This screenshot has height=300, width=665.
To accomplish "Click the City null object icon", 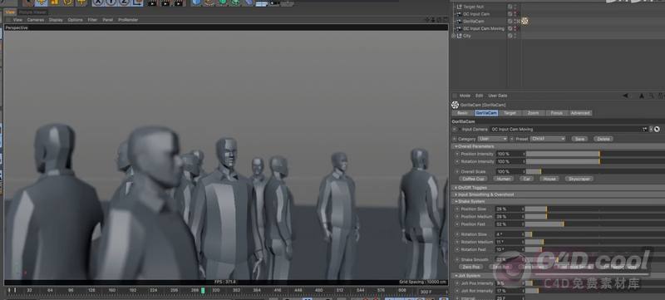I will click(x=459, y=36).
